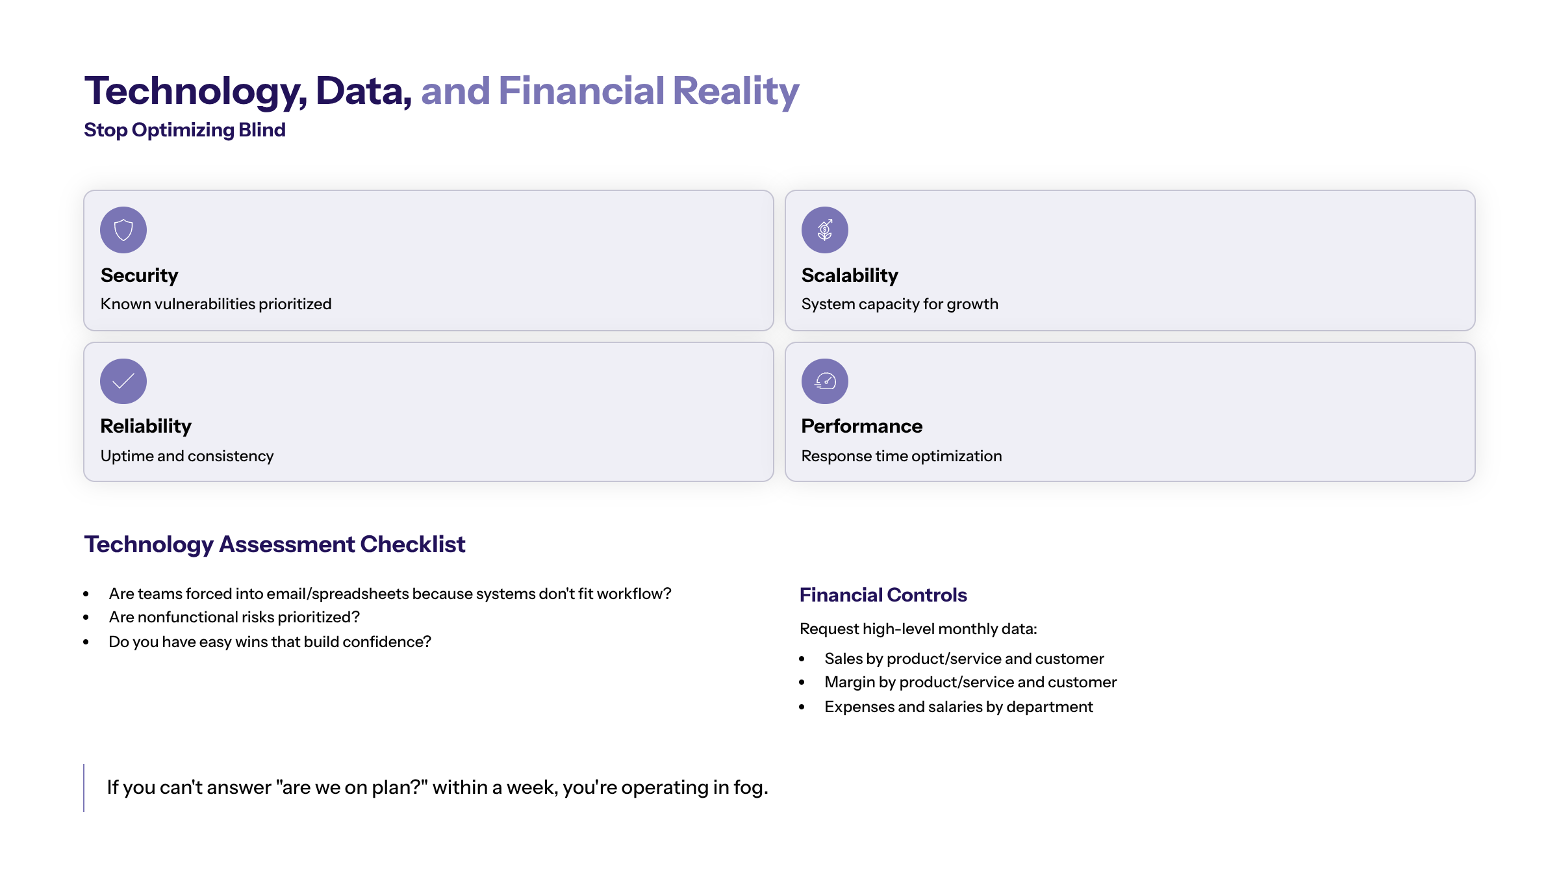Select the 'Security' card heading

140,275
